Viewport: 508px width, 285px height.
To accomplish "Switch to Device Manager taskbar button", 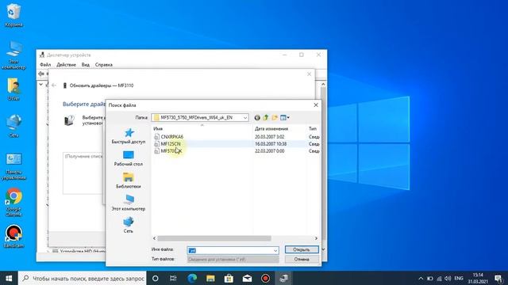I will click(x=284, y=278).
